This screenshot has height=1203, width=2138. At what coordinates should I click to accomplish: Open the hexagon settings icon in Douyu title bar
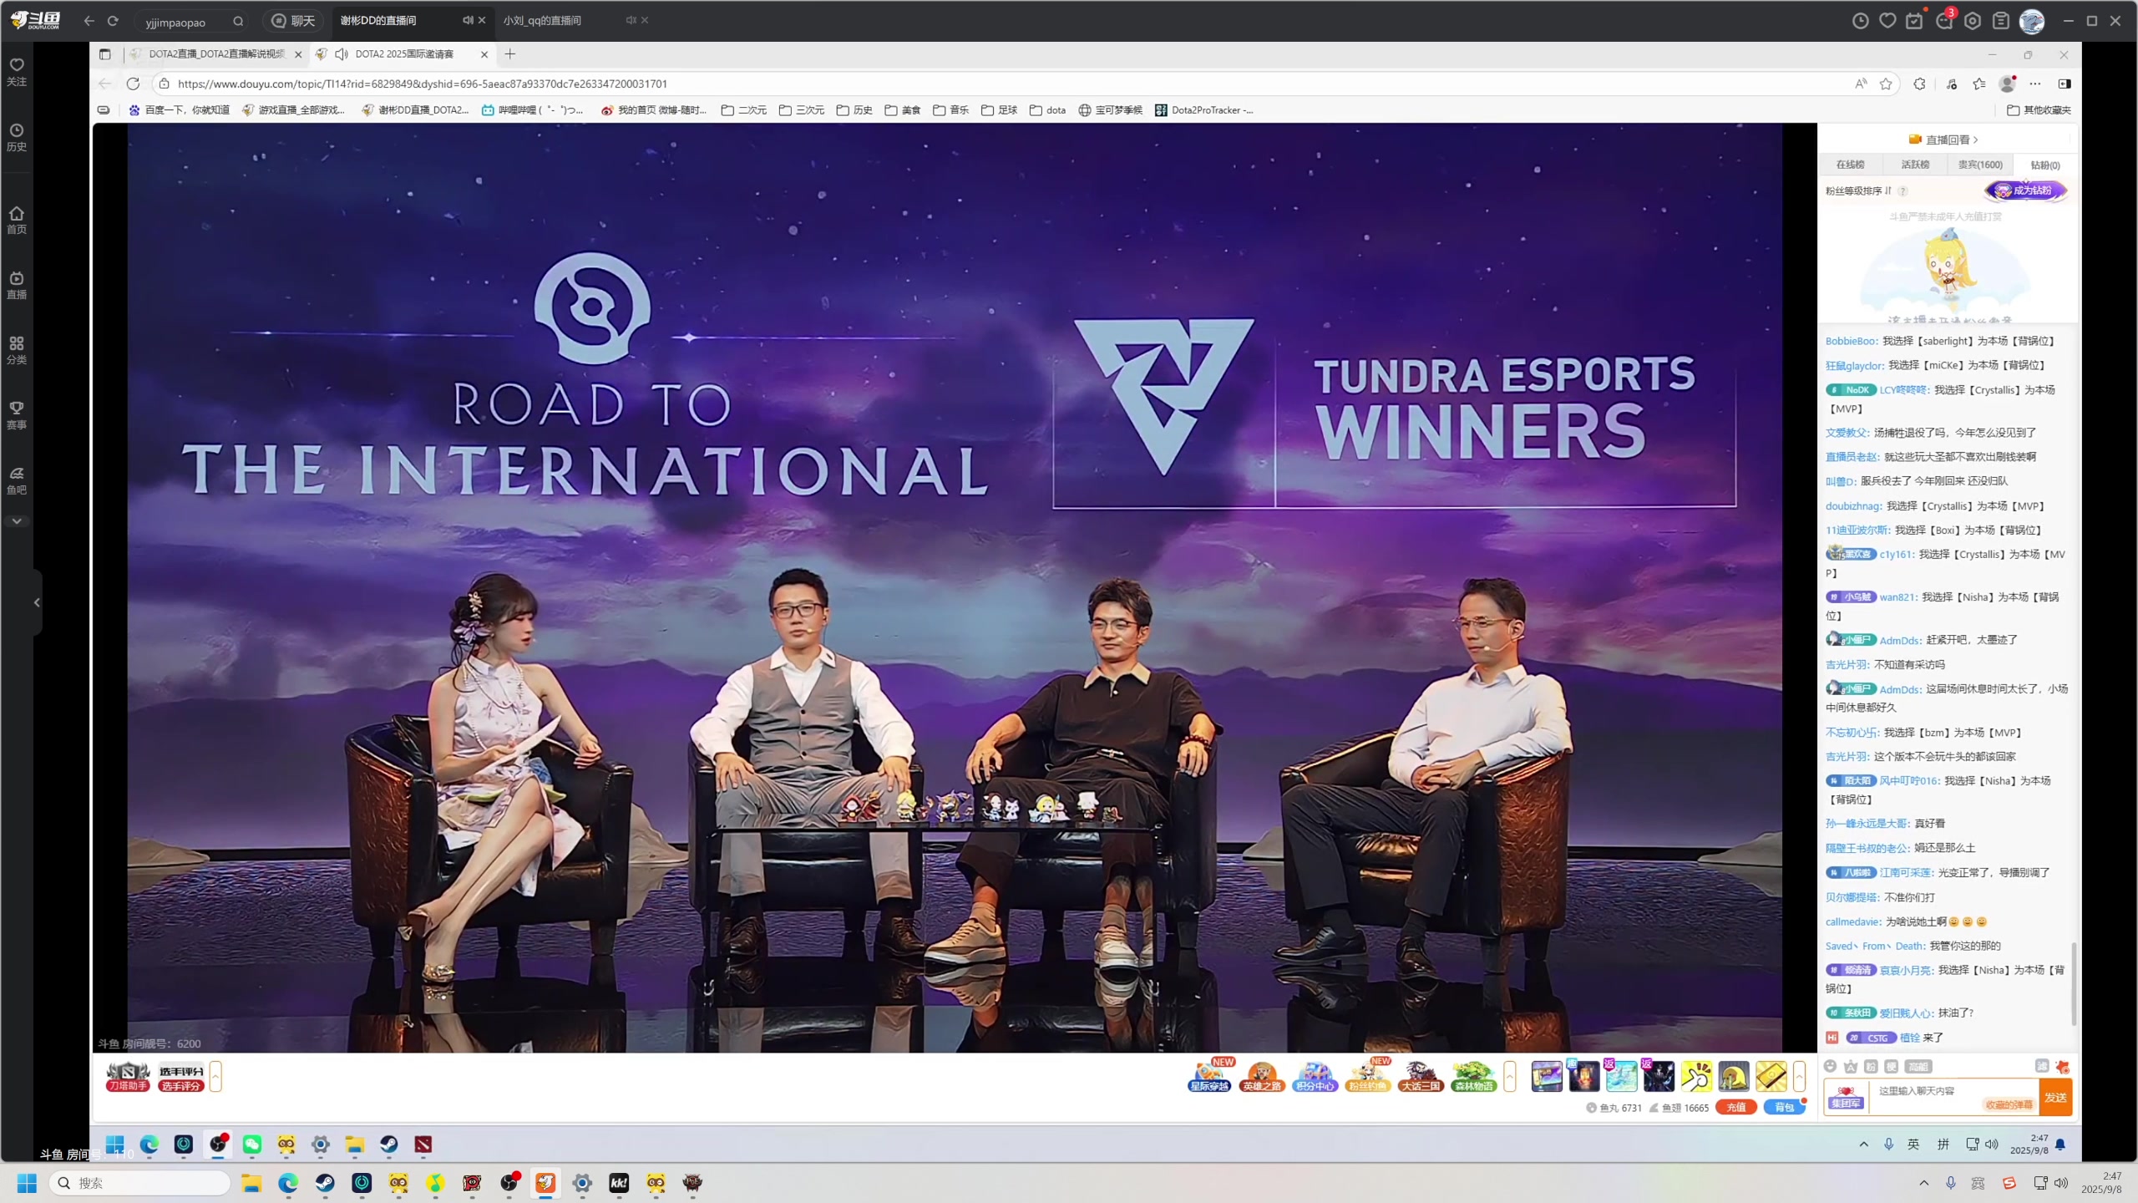point(1973,21)
